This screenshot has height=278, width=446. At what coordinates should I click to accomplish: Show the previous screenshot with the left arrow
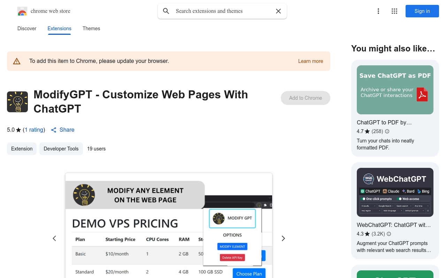[x=54, y=238]
